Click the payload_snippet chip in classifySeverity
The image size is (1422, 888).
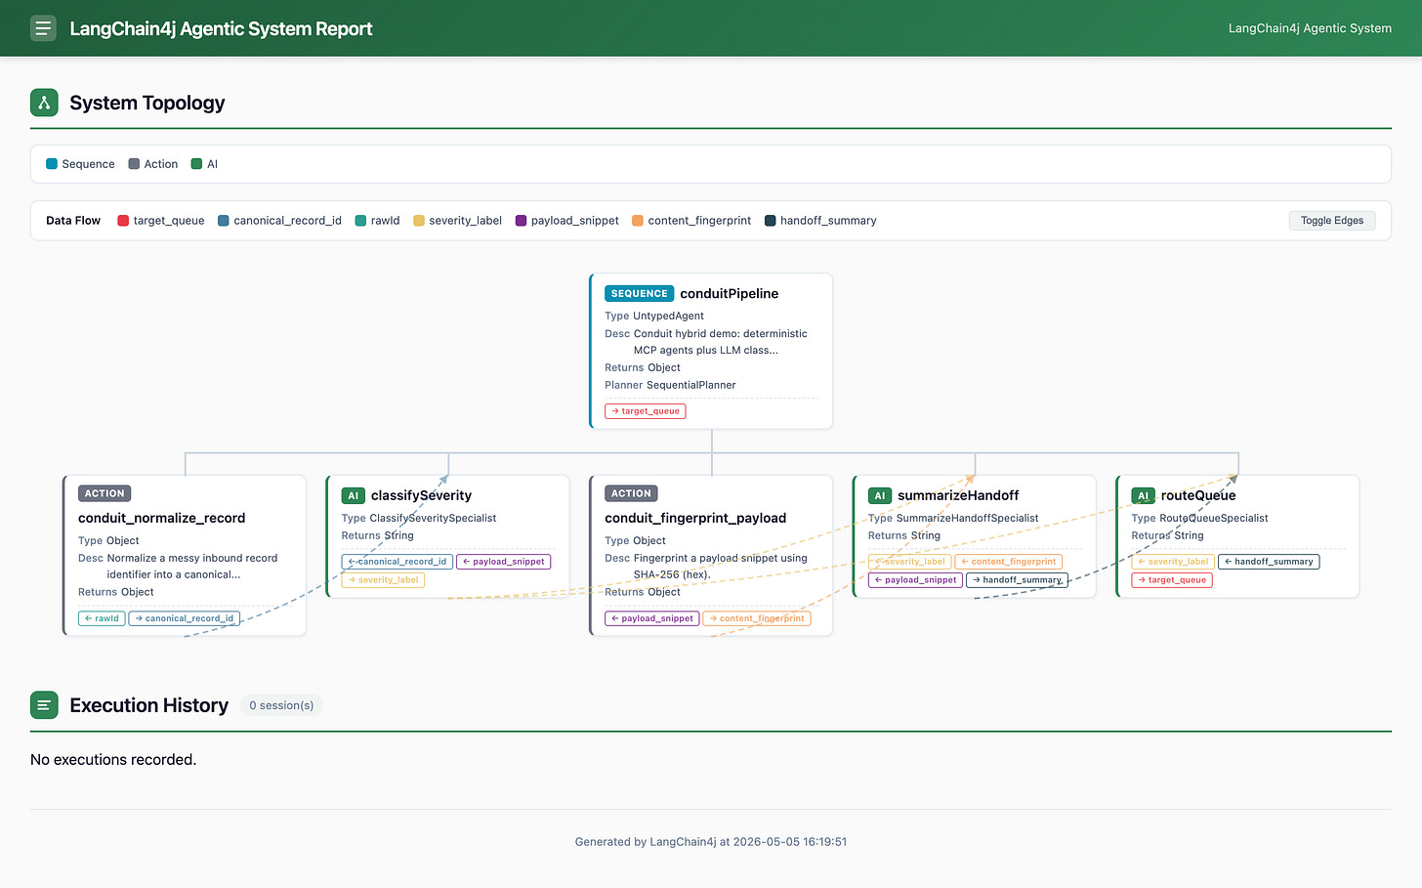coord(504,562)
